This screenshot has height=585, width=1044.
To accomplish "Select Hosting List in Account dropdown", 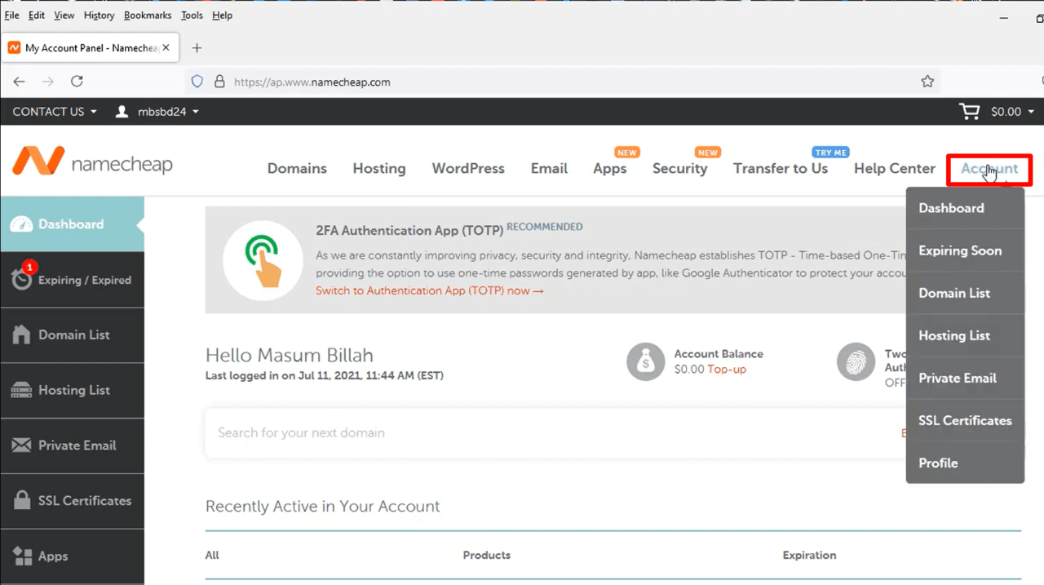I will point(965,335).
